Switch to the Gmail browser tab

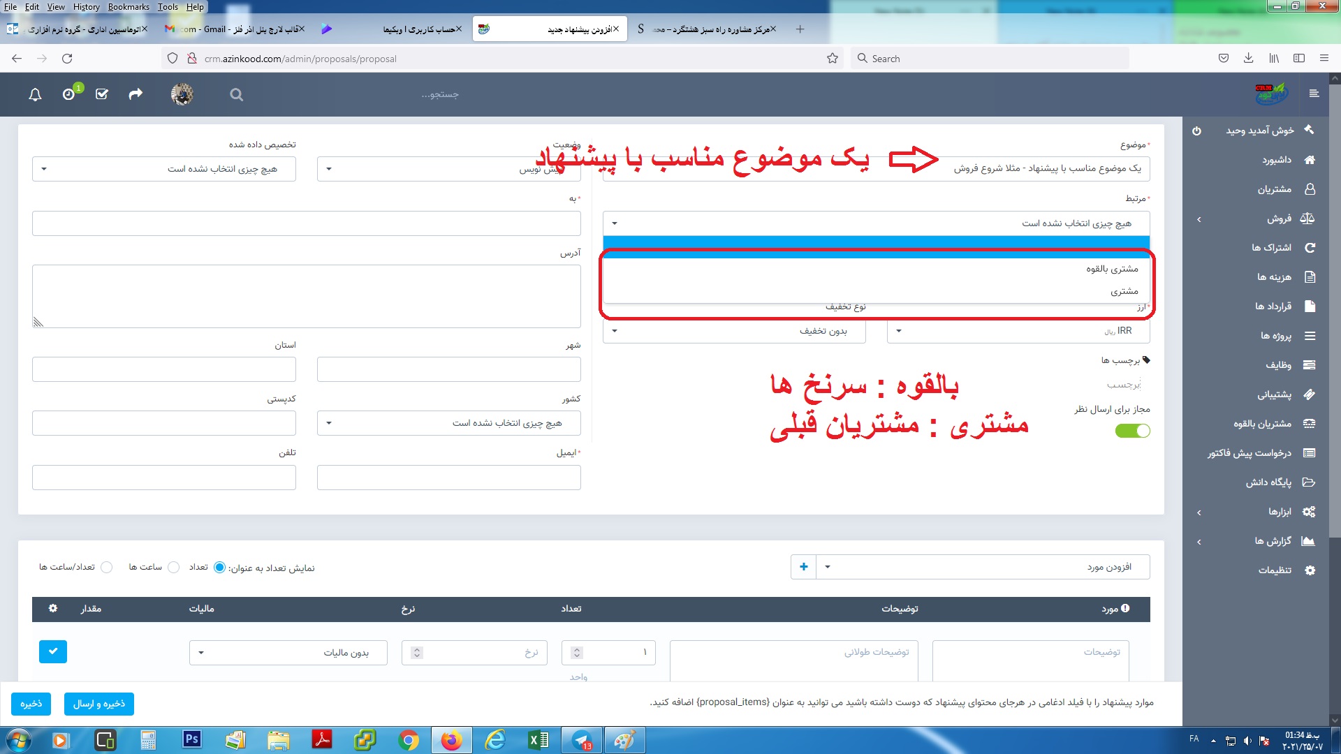234,29
